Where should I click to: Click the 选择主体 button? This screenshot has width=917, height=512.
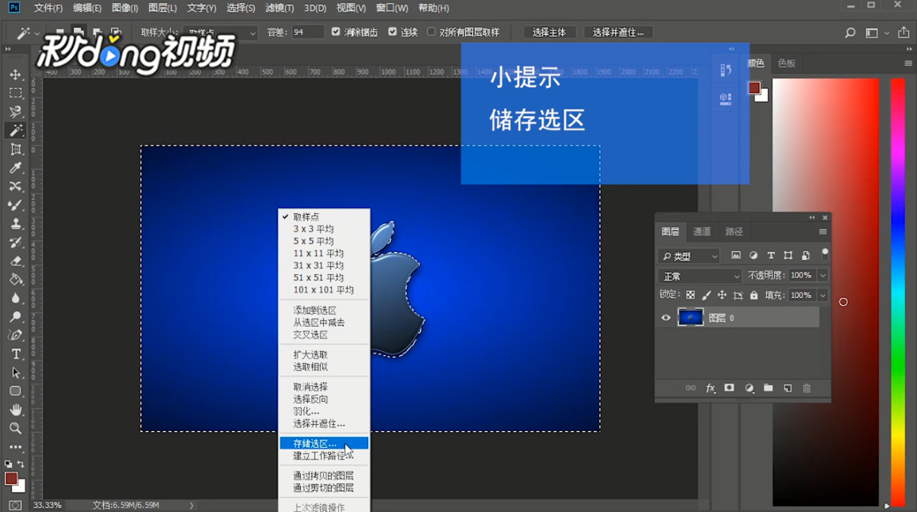pyautogui.click(x=549, y=32)
